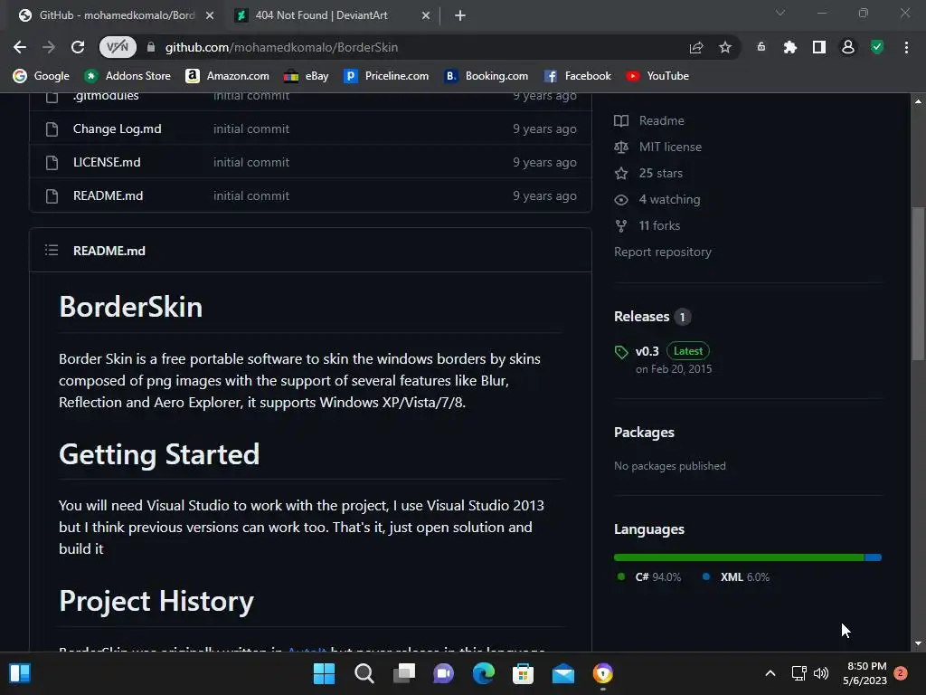View the 11 forks list
Screen dimensions: 926x695
pyautogui.click(x=647, y=225)
